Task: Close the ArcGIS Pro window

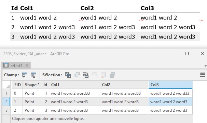Action: click(x=203, y=53)
